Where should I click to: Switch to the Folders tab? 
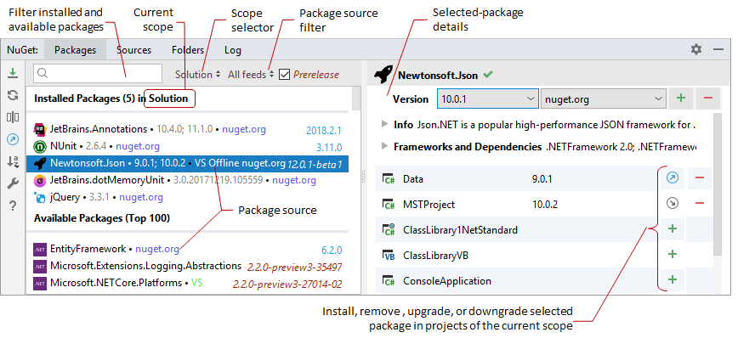(x=188, y=50)
